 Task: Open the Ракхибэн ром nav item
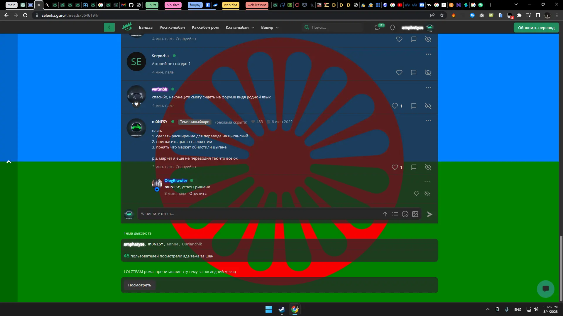tap(205, 27)
